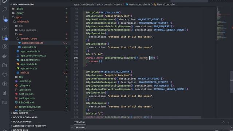Expand the .gitlab folder
Screen dimensions: 233x131
click(x=19, y=9)
